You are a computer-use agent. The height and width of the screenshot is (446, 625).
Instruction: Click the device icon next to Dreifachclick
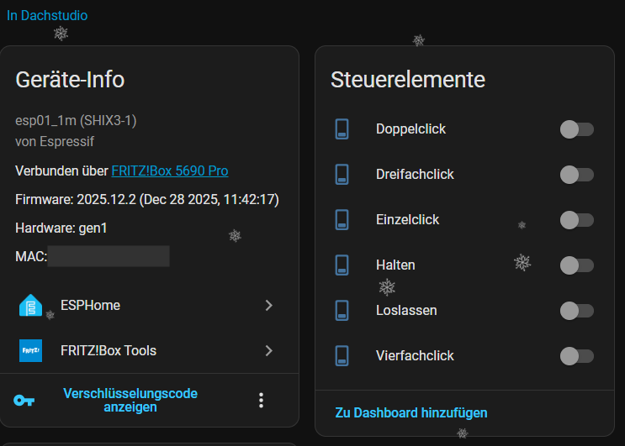(x=342, y=175)
